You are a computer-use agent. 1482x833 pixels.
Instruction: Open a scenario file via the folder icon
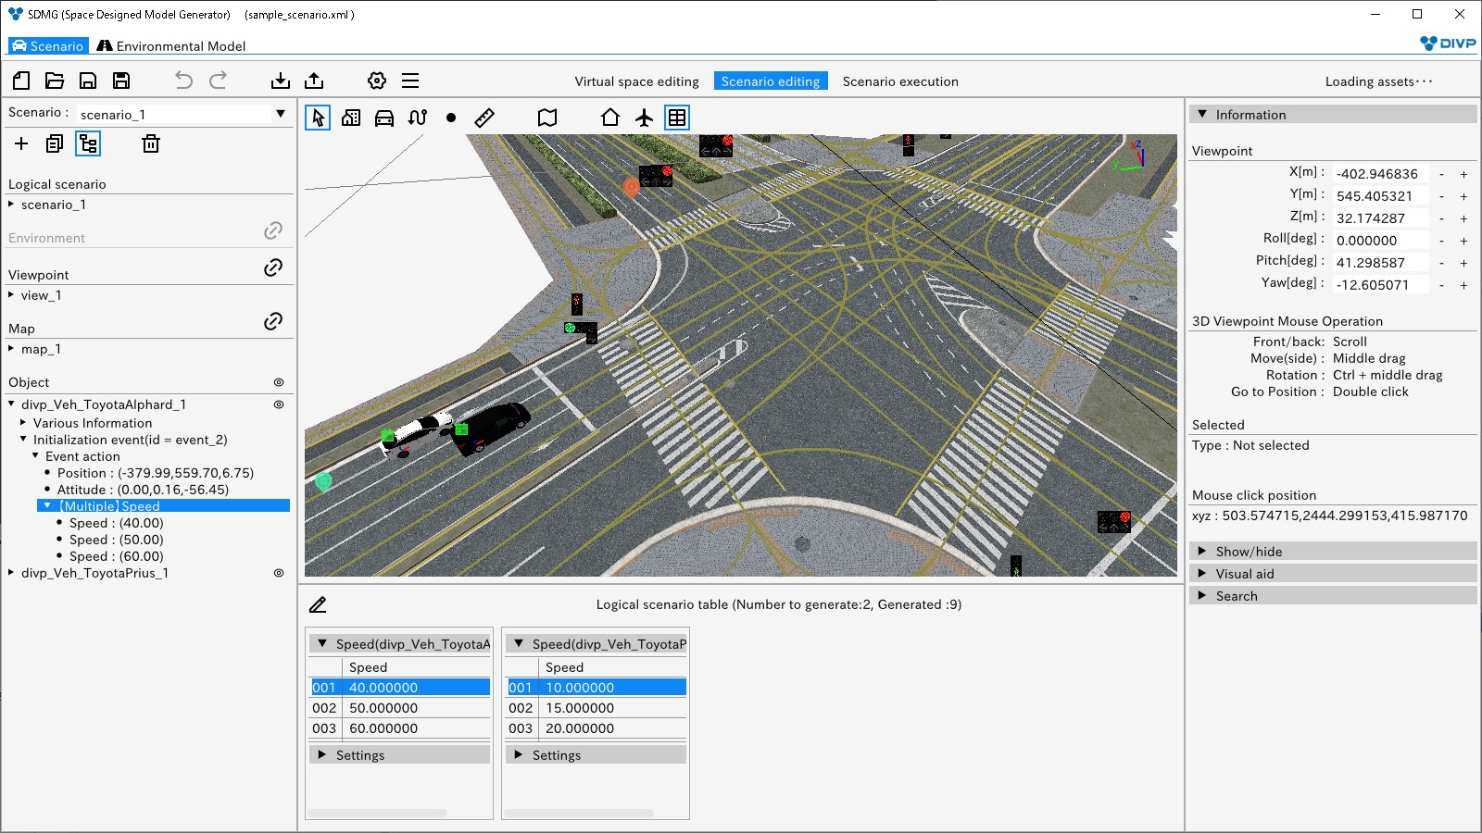tap(55, 81)
